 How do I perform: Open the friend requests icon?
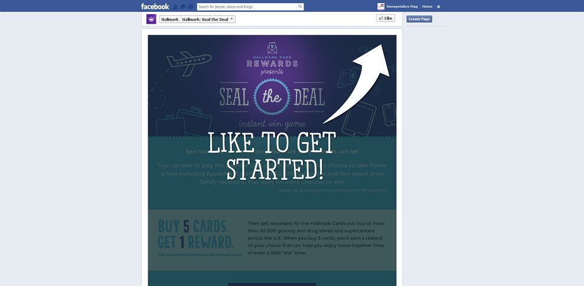coord(175,6)
